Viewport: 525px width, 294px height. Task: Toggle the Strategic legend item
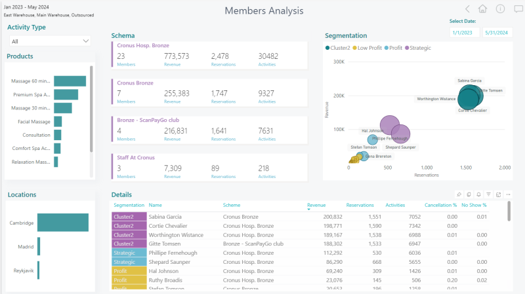(418, 48)
